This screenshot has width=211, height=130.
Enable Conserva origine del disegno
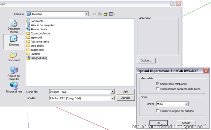click(158, 111)
